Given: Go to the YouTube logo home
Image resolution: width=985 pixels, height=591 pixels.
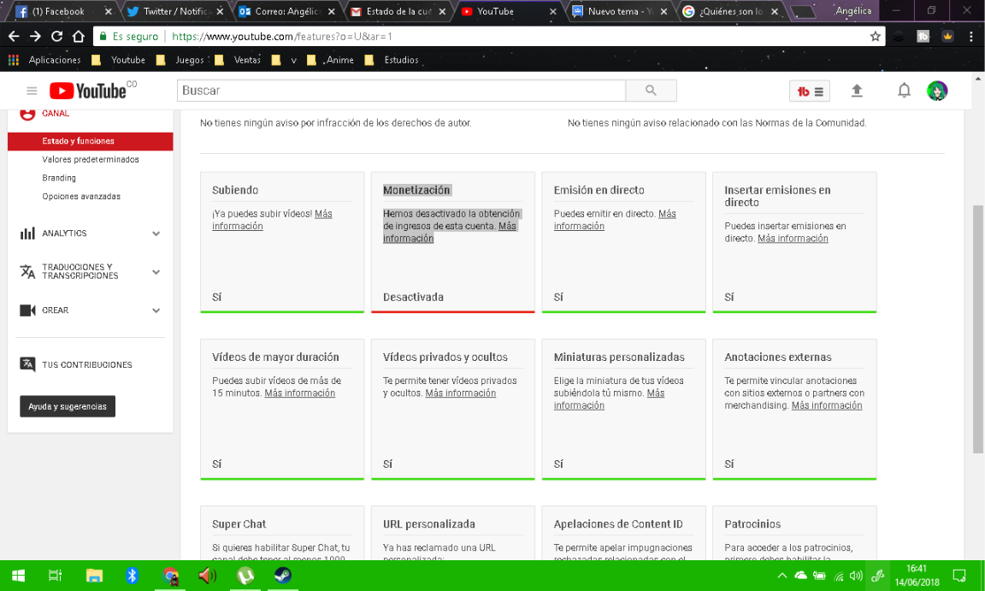Looking at the screenshot, I should tap(88, 91).
